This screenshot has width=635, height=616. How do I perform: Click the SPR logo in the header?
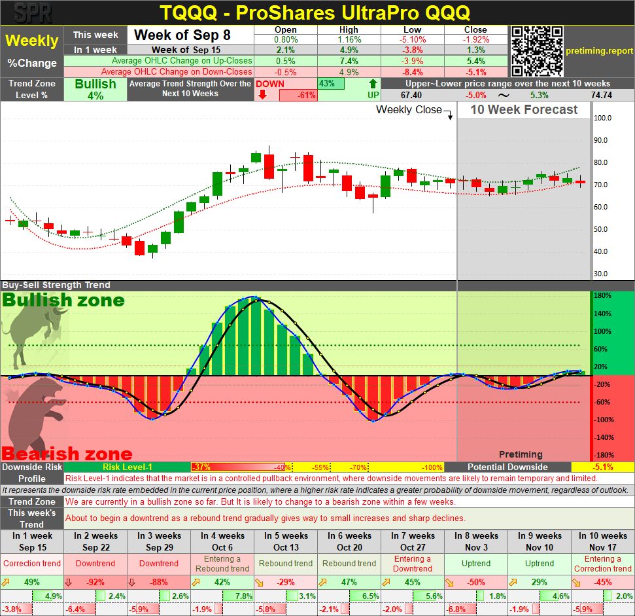point(33,12)
